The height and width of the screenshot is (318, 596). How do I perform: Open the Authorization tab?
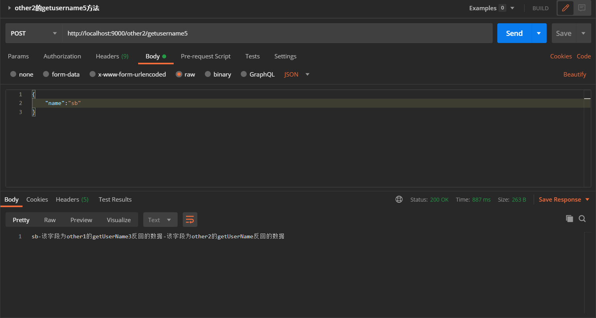pos(62,56)
